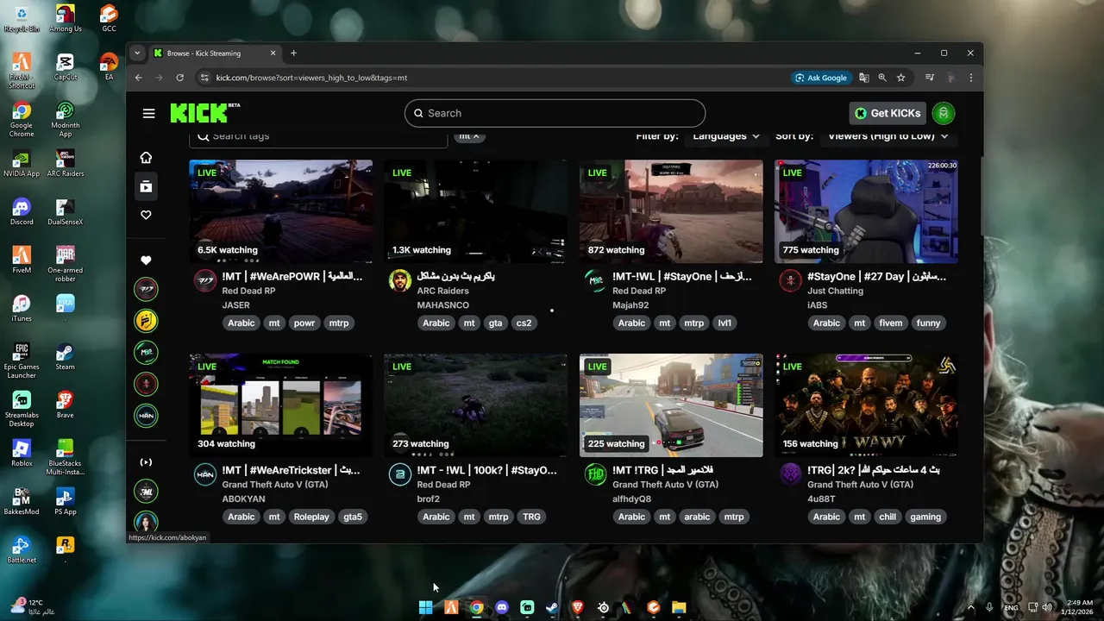The width and height of the screenshot is (1104, 621).
Task: Open Chrome's translate page icon
Action: [x=863, y=78]
